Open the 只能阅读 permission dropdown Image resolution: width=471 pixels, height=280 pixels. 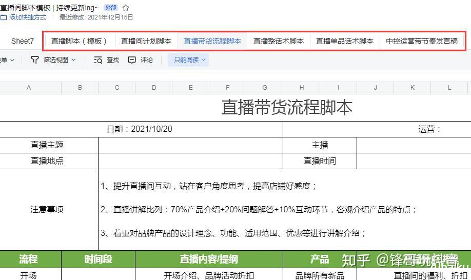tap(189, 60)
